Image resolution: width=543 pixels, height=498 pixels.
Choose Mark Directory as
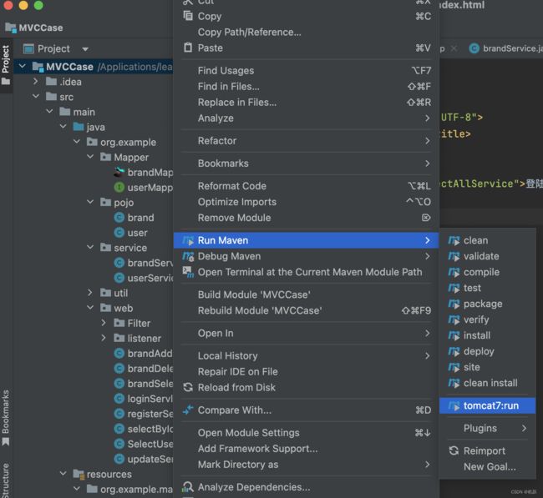click(306, 465)
